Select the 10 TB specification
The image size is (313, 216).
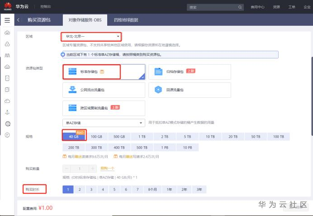point(210,136)
